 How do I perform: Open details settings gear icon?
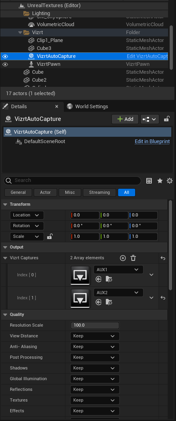point(170,181)
